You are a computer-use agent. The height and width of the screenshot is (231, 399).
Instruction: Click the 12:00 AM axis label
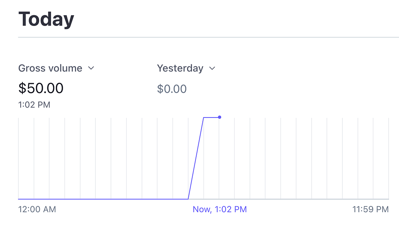pyautogui.click(x=37, y=209)
